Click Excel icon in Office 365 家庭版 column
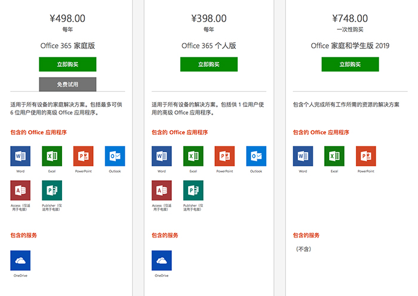The image size is (418, 296). click(x=52, y=156)
